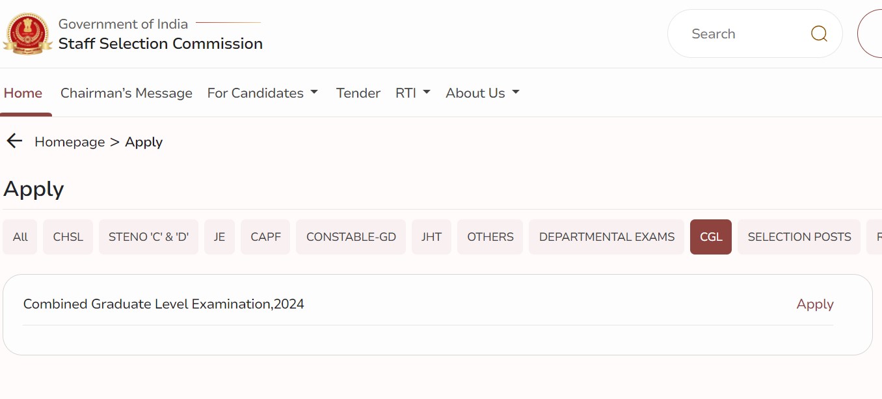The height and width of the screenshot is (399, 882).
Task: Click the back arrow icon
Action: tap(14, 141)
